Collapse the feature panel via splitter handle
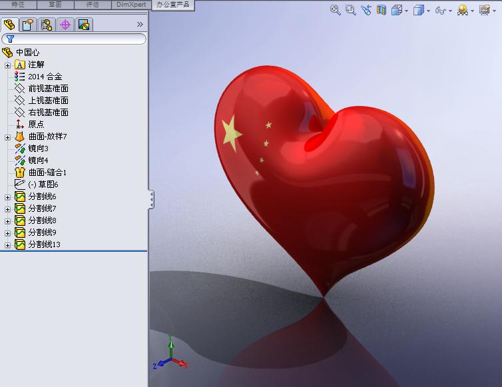502x387 pixels. pyautogui.click(x=151, y=200)
